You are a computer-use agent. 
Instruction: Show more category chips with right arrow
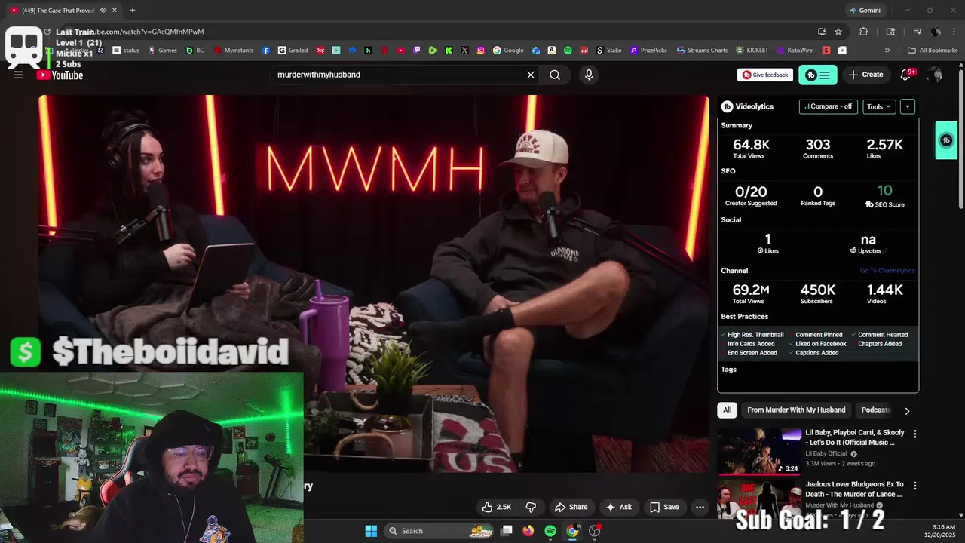click(x=907, y=411)
